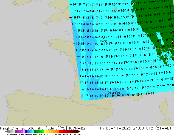This screenshot has height=135, width=174.
Task: Click the 24 legend scale value
Action: pyautogui.click(x=59, y=134)
